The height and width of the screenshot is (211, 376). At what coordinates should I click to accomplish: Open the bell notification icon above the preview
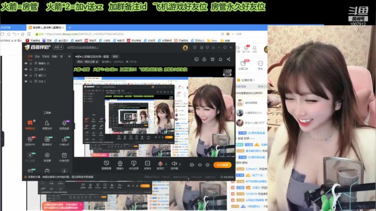[x=220, y=59]
